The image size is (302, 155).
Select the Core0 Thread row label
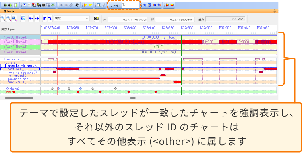click(20, 37)
